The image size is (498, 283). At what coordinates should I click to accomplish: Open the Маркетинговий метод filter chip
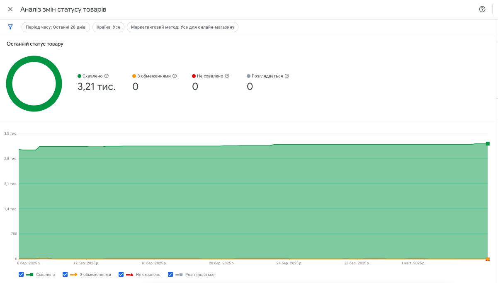pos(182,27)
